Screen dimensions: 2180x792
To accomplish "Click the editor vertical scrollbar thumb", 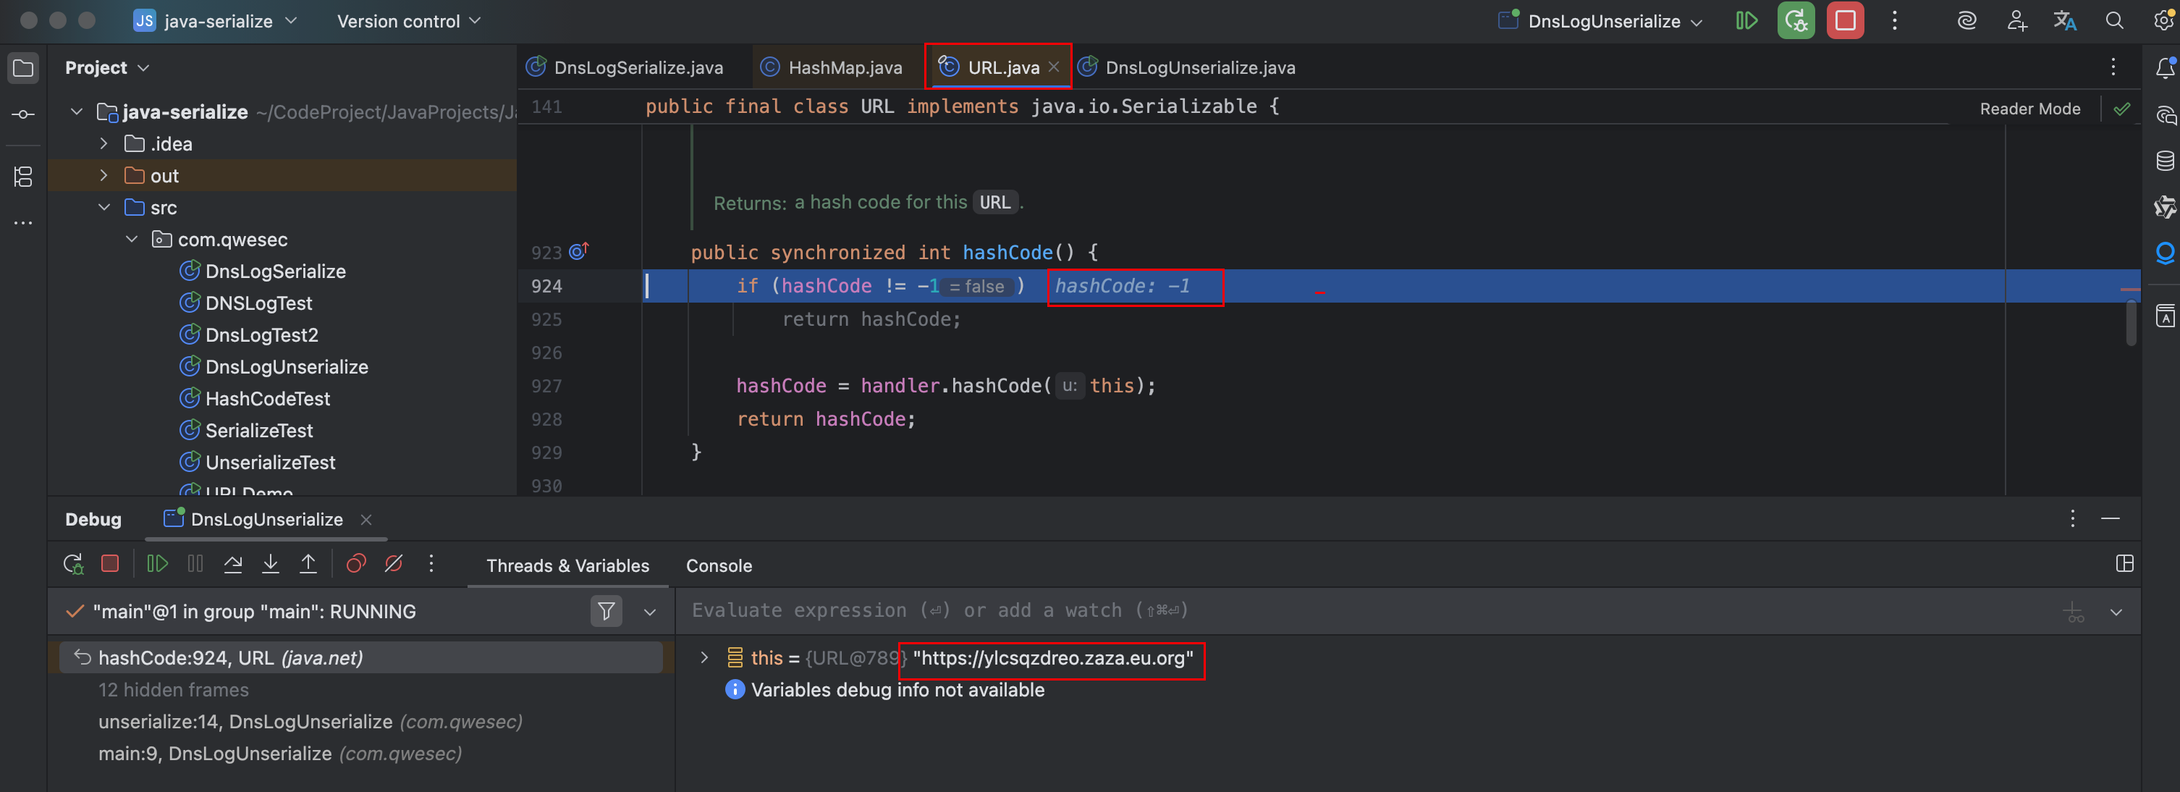I will [x=2131, y=321].
